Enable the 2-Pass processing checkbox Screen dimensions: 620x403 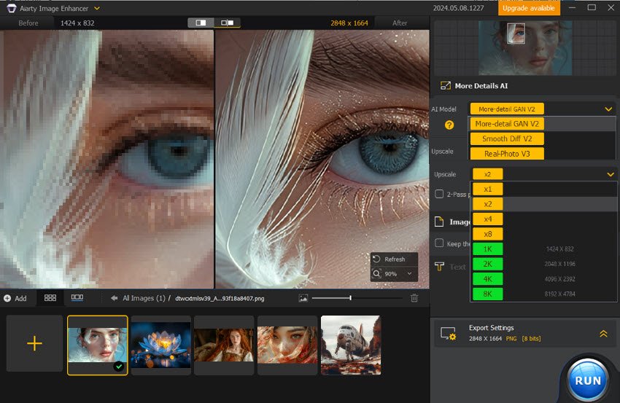(x=439, y=194)
